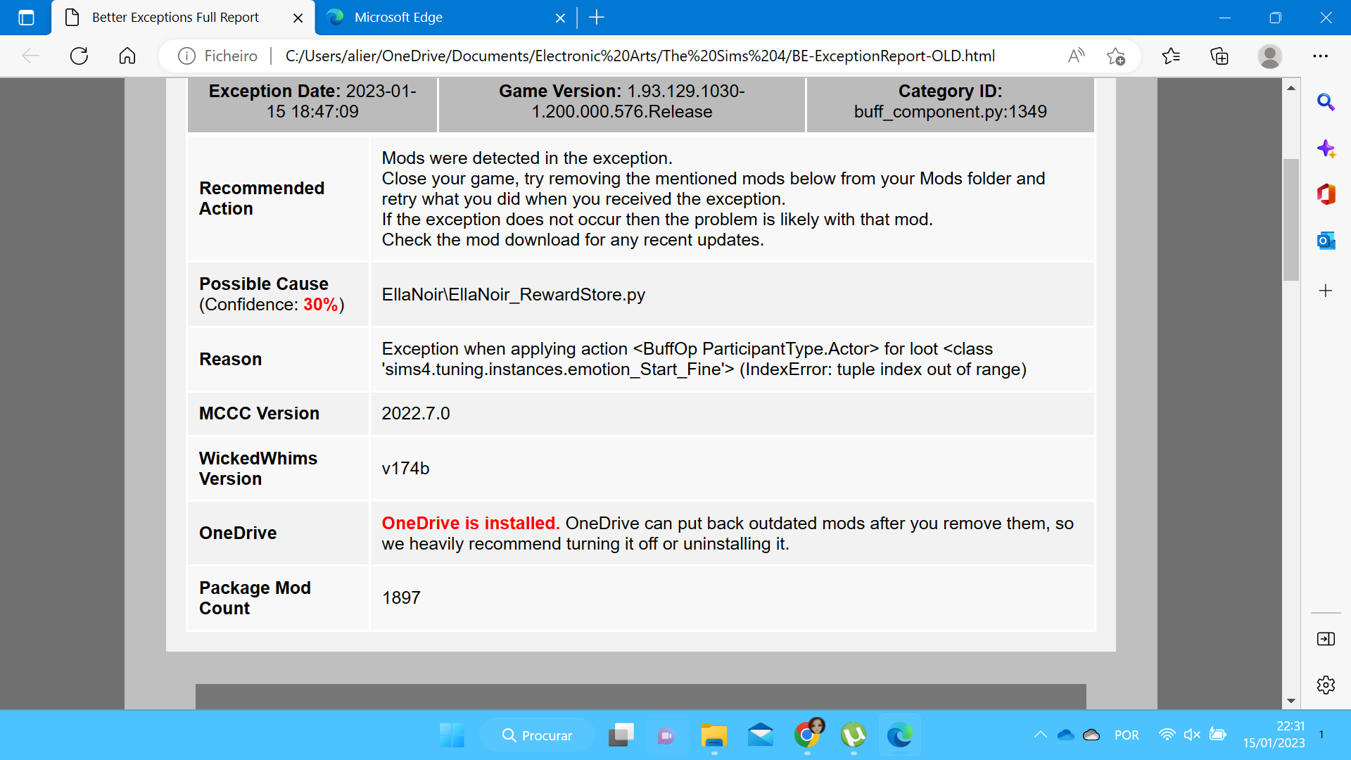Screen dimensions: 1351x760
Task: Click the WickedWhims version v174b
Action: coord(405,469)
